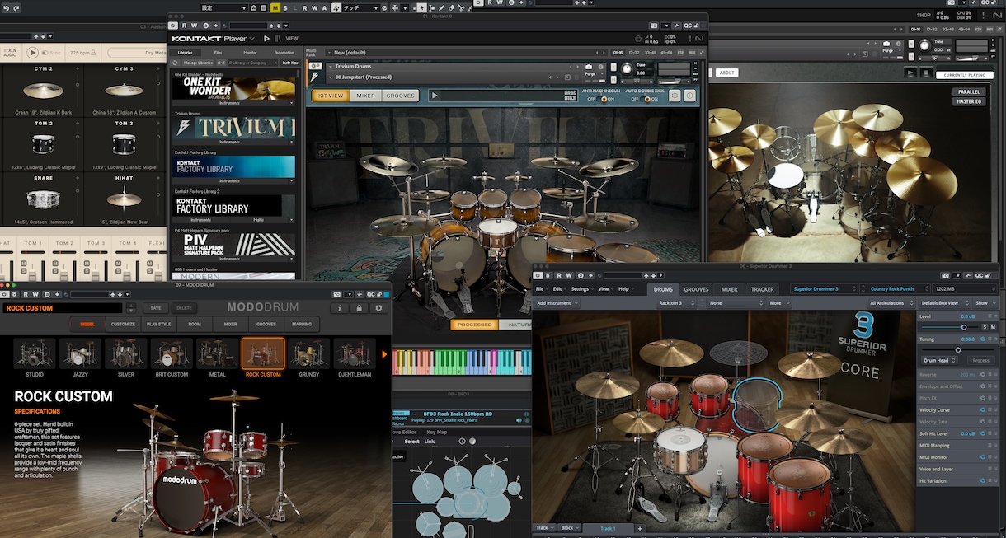Click the BFD3 speaker preview icon

click(x=519, y=420)
